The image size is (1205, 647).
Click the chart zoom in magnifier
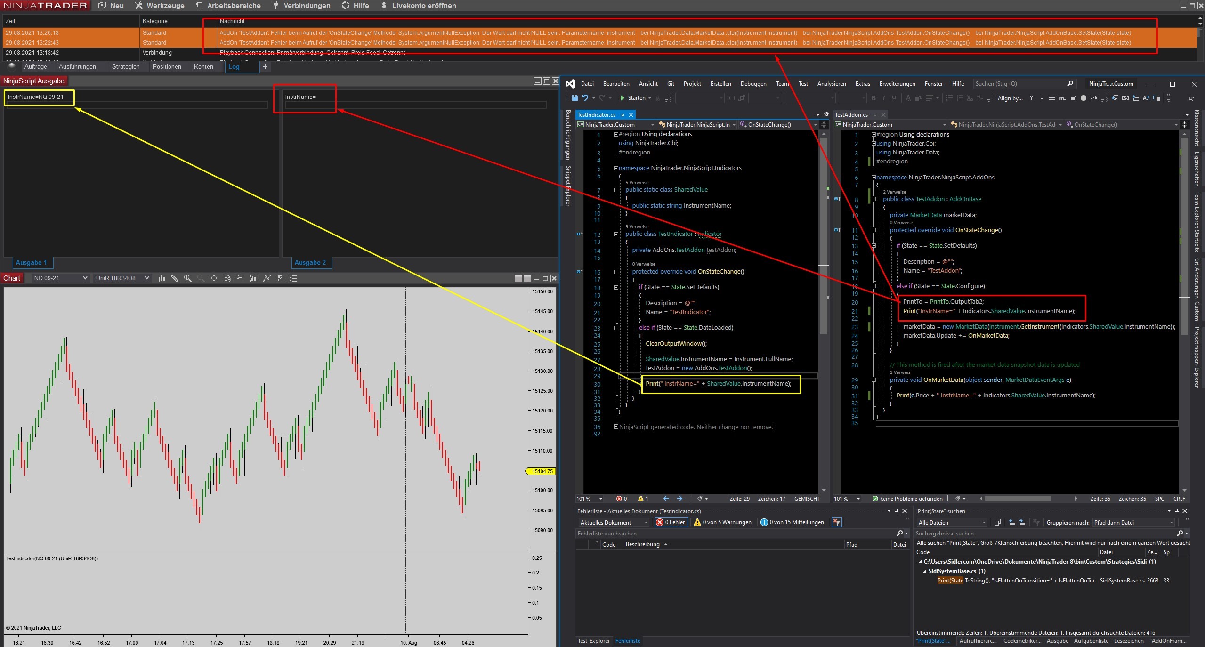click(x=187, y=278)
